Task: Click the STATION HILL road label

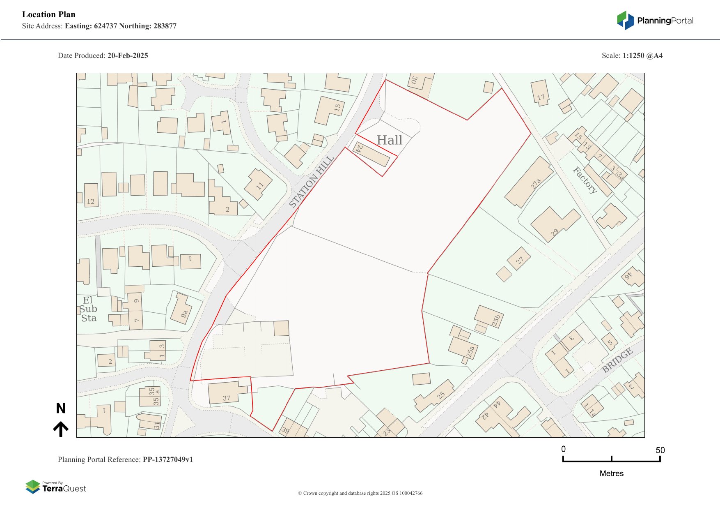Action: pyautogui.click(x=311, y=182)
